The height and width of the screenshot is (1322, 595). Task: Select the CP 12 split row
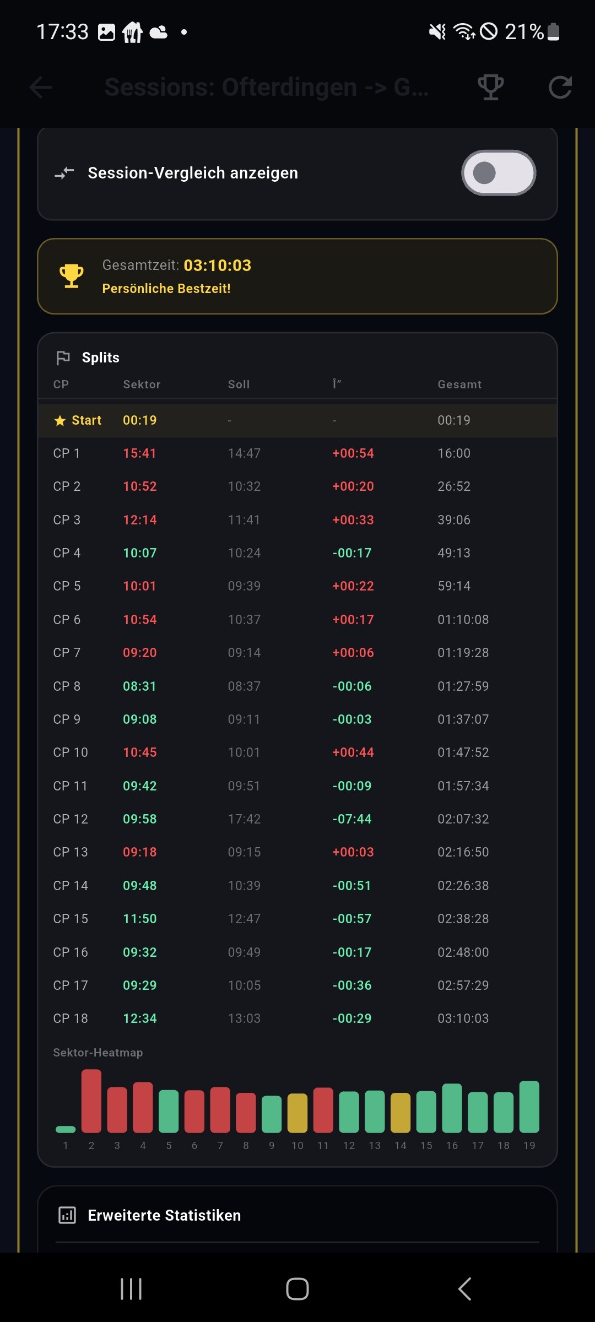pos(297,819)
